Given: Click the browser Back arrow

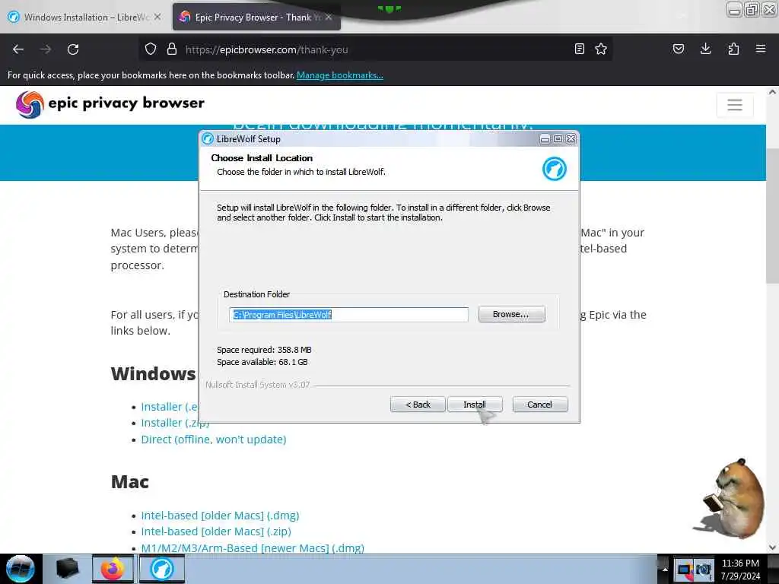Looking at the screenshot, I should pyautogui.click(x=18, y=49).
